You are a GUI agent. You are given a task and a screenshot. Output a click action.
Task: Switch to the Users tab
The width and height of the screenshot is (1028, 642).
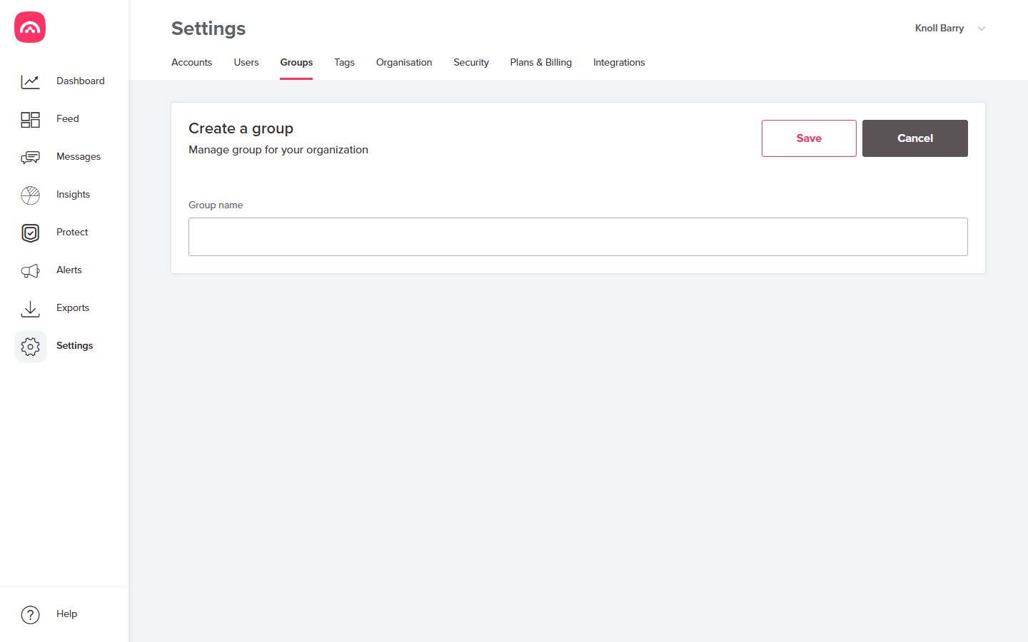pos(246,63)
